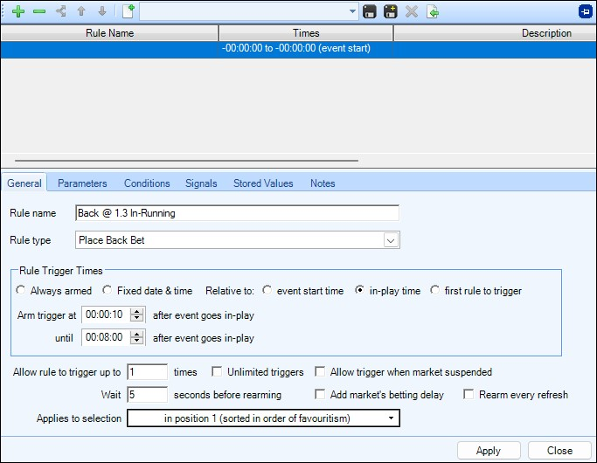The image size is (597, 463).
Task: Decrease the until time with down spinner
Action: (x=136, y=342)
